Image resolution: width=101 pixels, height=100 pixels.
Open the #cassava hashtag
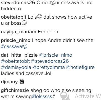click(11, 47)
